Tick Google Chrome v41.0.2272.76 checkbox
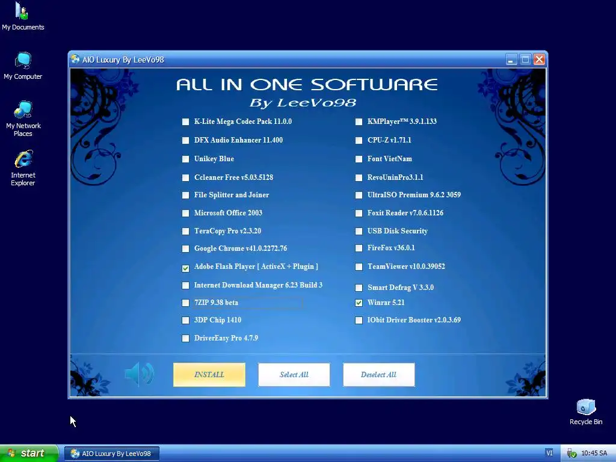616x462 pixels. (x=185, y=248)
